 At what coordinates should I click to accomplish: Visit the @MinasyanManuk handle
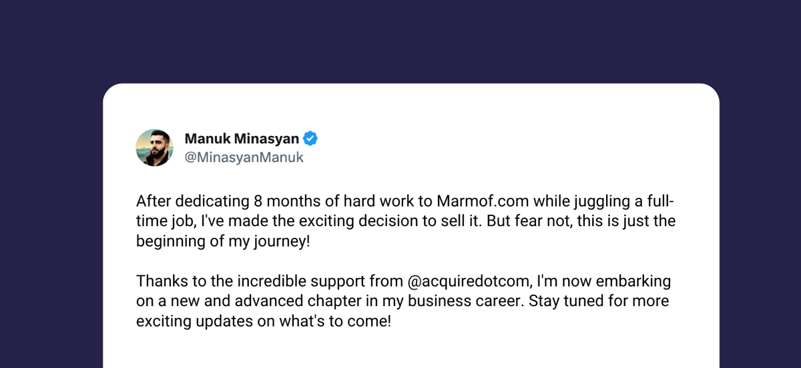point(244,158)
